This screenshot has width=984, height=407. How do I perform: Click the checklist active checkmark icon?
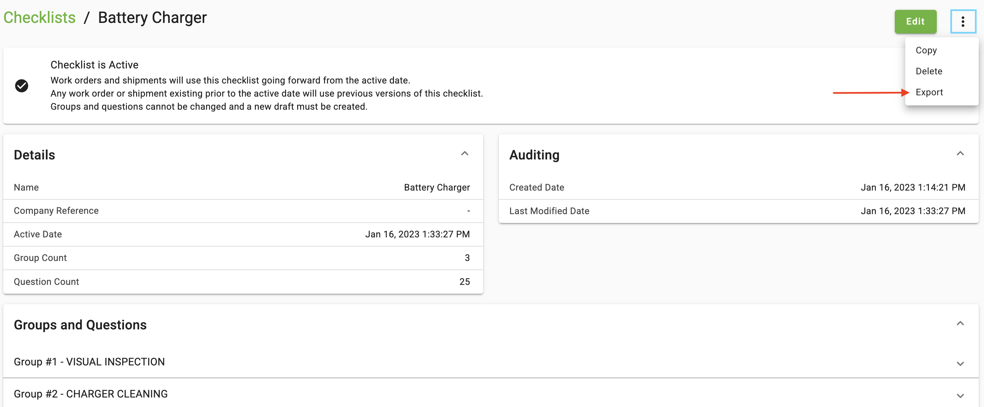pyautogui.click(x=22, y=86)
